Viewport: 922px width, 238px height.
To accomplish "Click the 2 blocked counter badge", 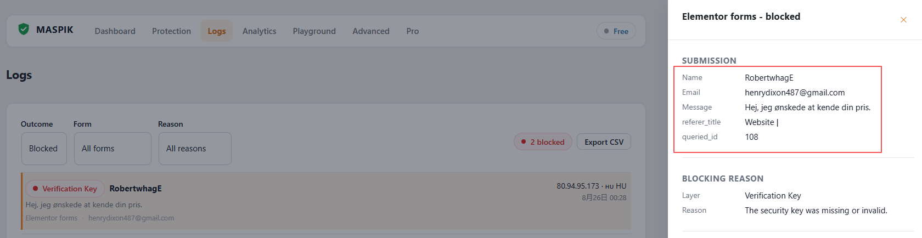I will [x=543, y=142].
